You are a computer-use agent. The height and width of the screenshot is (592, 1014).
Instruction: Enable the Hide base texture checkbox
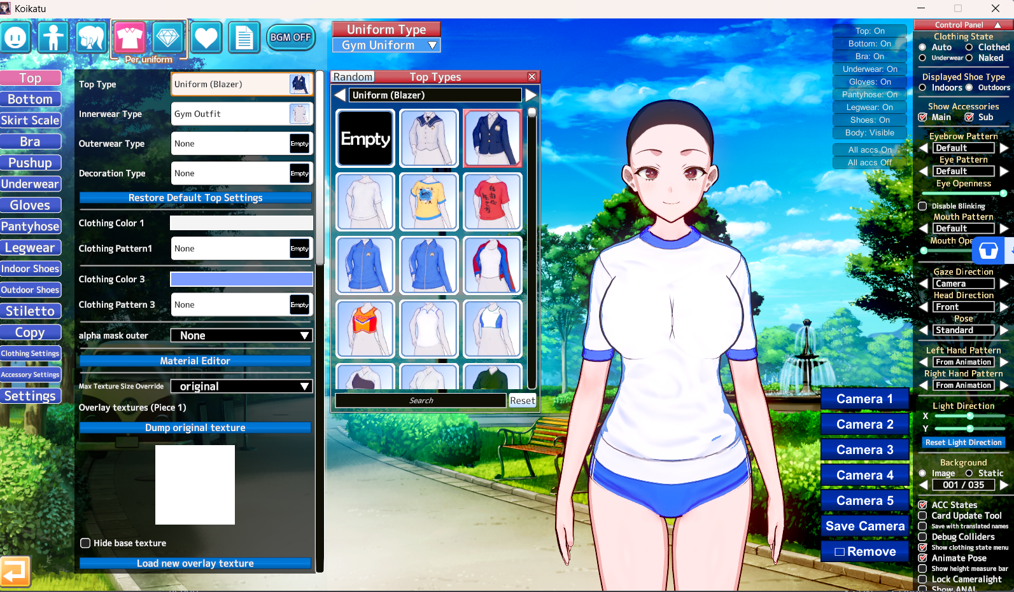(x=85, y=543)
